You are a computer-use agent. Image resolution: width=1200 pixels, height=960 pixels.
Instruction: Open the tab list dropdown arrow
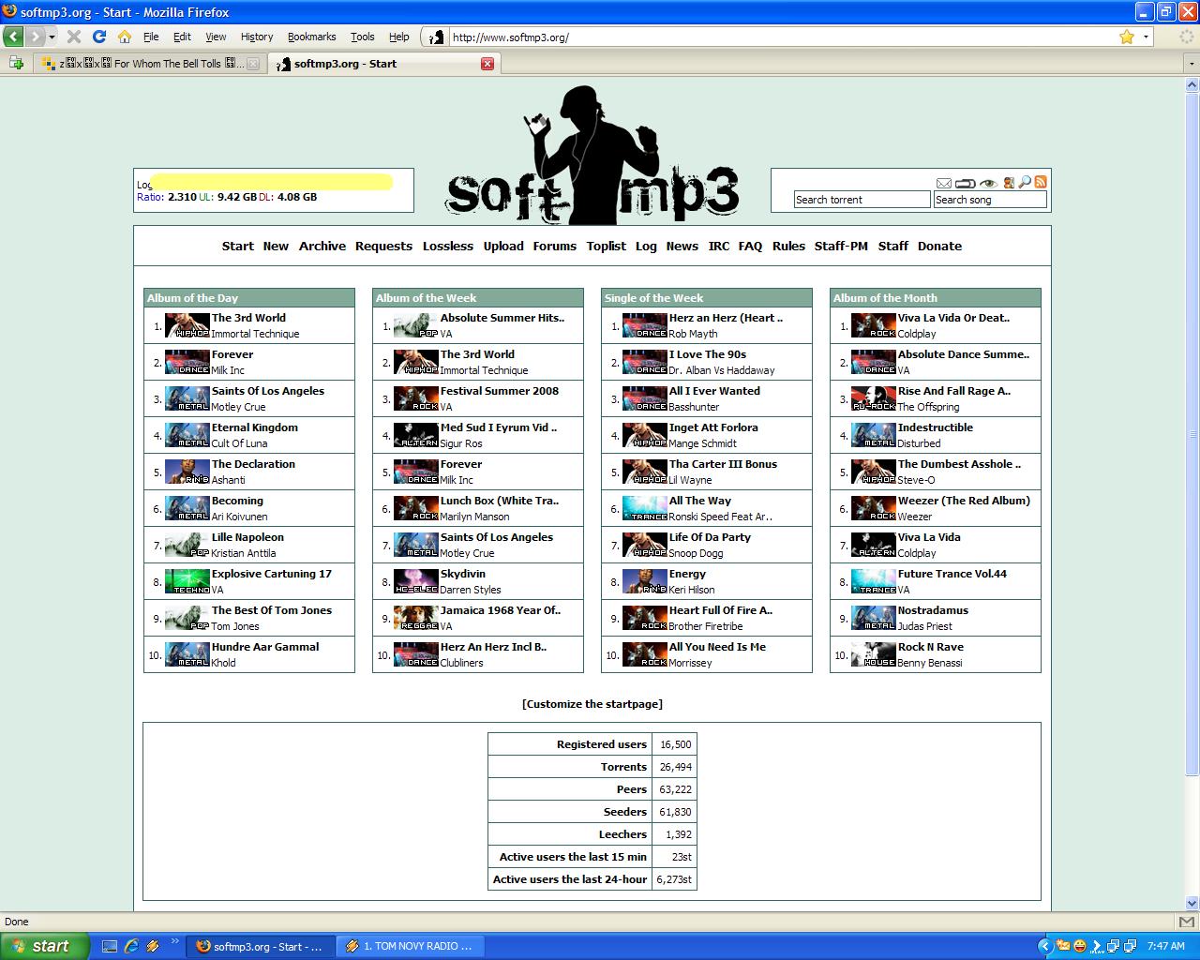[1192, 64]
